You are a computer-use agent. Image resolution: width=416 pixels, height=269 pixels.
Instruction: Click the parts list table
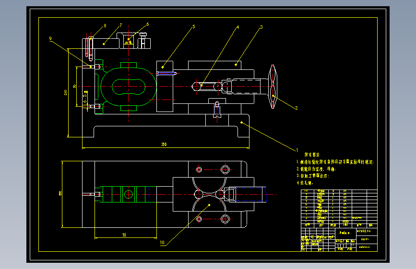click(339, 208)
